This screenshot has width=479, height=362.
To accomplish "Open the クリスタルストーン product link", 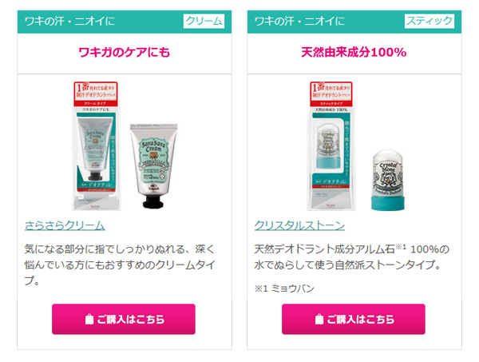I will [x=299, y=225].
